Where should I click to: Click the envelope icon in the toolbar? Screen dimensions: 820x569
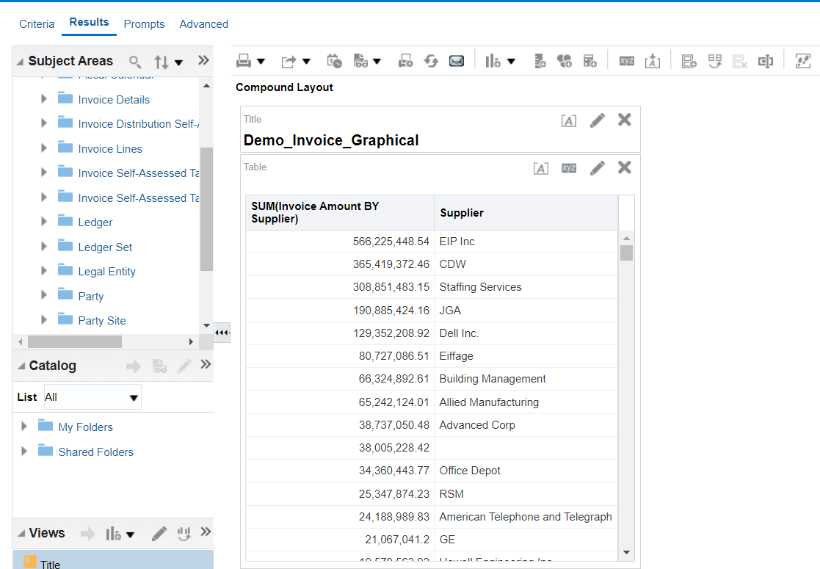457,61
